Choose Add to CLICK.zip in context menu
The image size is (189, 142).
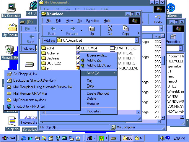[x=98, y=65]
